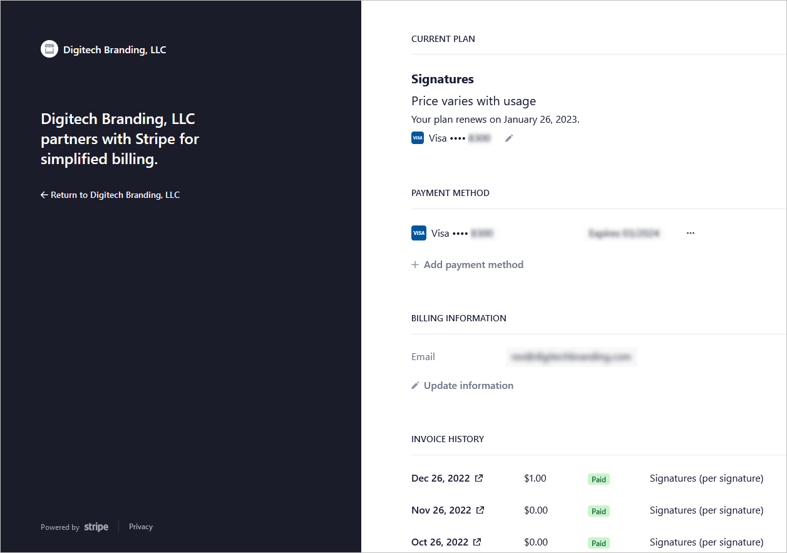The image size is (787, 553).
Task: Click the INVOICE HISTORY section heading
Action: [448, 439]
